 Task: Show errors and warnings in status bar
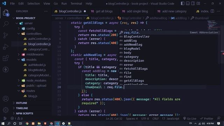(17, 119)
